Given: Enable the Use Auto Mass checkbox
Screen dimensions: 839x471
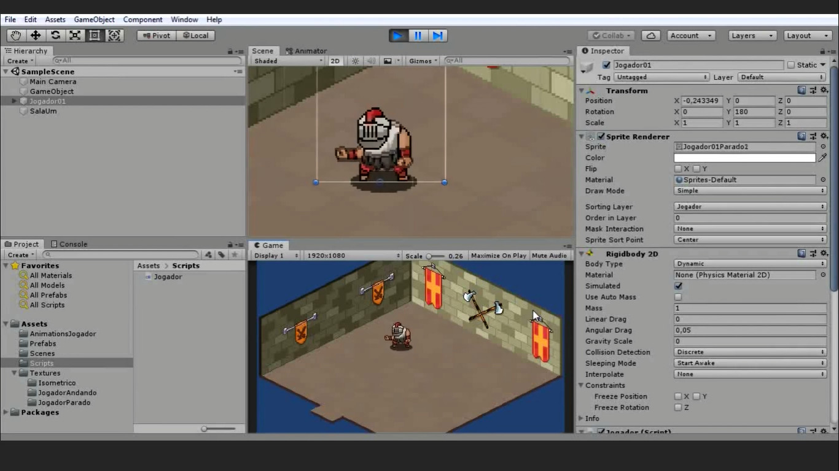Looking at the screenshot, I should pyautogui.click(x=678, y=297).
